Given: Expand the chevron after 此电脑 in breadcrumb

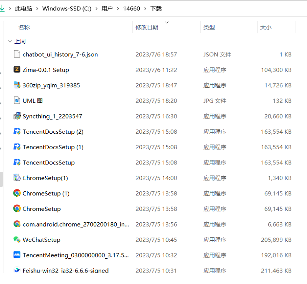Looking at the screenshot, I should [x=37, y=8].
